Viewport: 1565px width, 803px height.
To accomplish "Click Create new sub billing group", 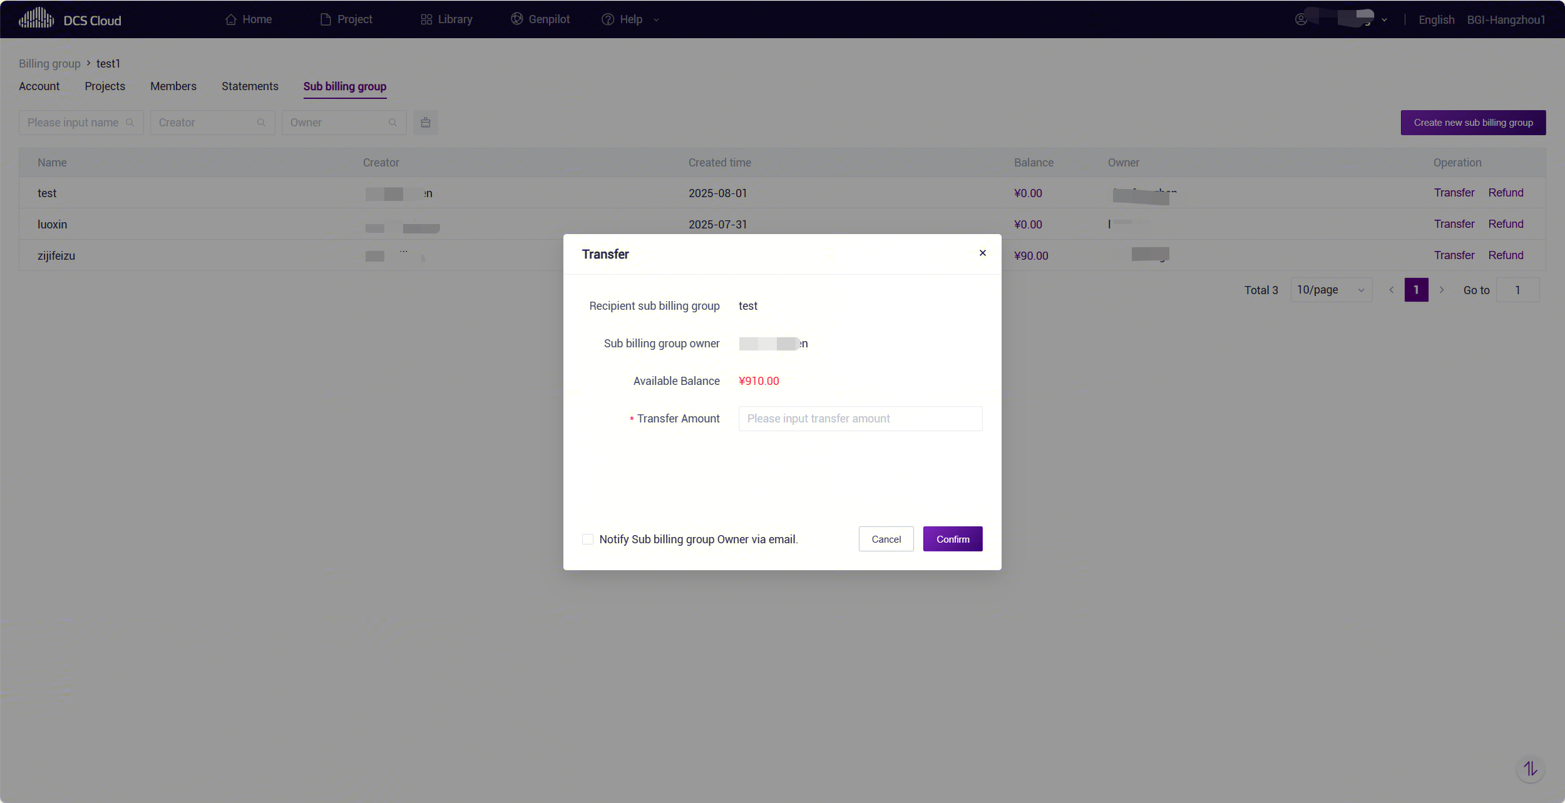I will 1473,123.
